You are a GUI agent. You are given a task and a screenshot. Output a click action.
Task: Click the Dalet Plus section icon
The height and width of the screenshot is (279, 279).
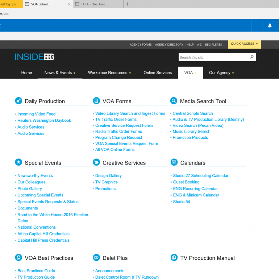[x=96, y=258]
